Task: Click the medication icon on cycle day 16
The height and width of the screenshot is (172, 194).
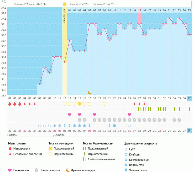Action: point(85,120)
